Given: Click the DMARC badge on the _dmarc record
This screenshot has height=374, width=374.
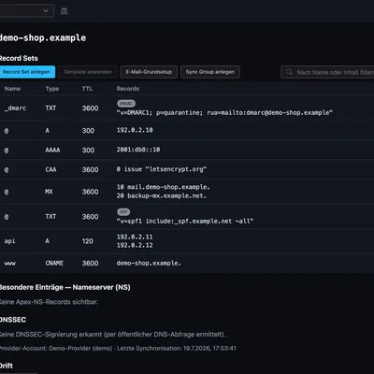Looking at the screenshot, I should 126,103.
